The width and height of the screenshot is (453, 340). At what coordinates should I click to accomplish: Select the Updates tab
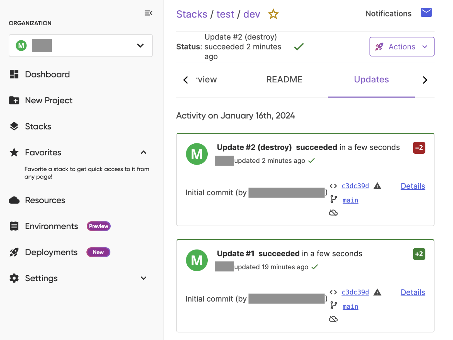tap(371, 79)
